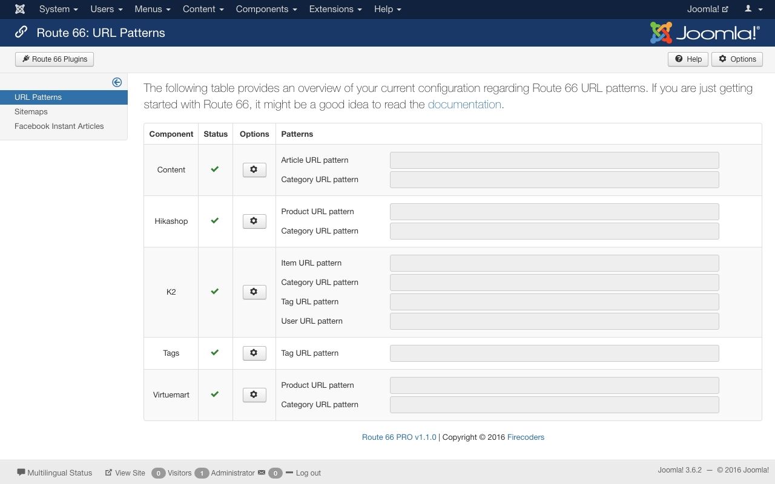Click Hikashop Category URL pattern field
The height and width of the screenshot is (484, 775).
[x=554, y=231]
